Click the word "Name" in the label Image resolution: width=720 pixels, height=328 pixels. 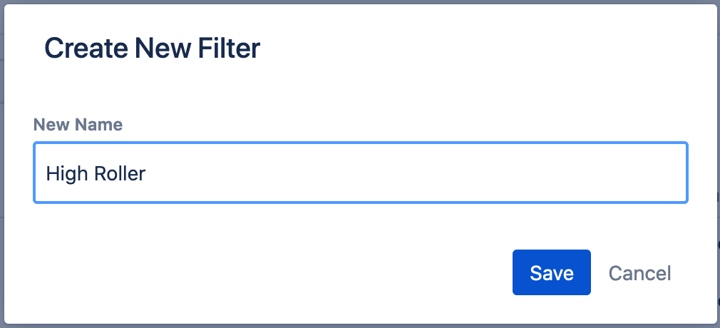point(98,125)
